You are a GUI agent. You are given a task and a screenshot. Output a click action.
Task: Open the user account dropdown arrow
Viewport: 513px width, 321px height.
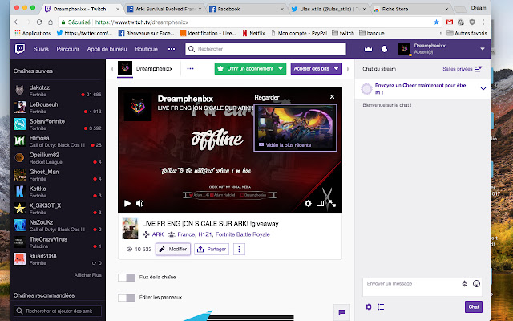click(x=483, y=49)
